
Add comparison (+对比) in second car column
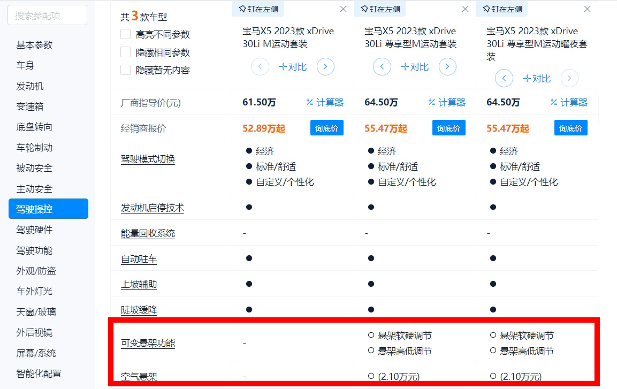tap(415, 67)
